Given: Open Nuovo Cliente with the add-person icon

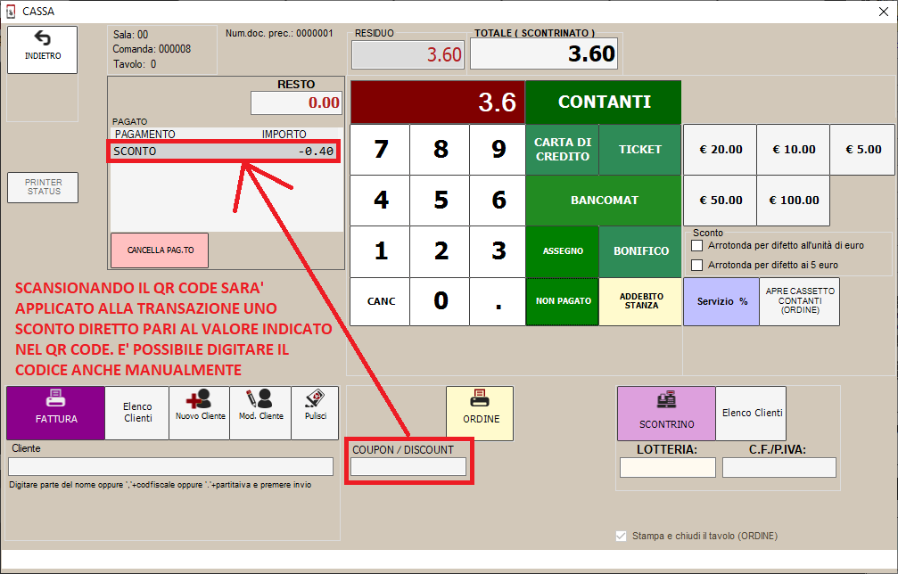Looking at the screenshot, I should click(x=199, y=413).
